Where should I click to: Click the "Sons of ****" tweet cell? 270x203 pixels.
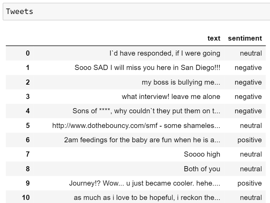tap(146, 111)
